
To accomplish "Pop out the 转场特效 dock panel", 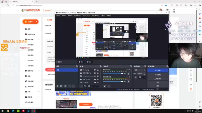I will point(145,66).
